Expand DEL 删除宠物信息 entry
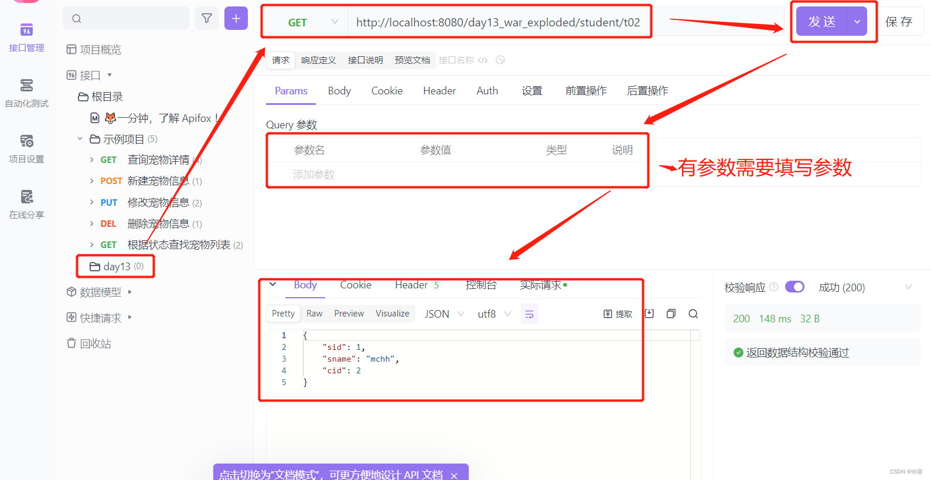The width and height of the screenshot is (931, 480). pos(91,223)
